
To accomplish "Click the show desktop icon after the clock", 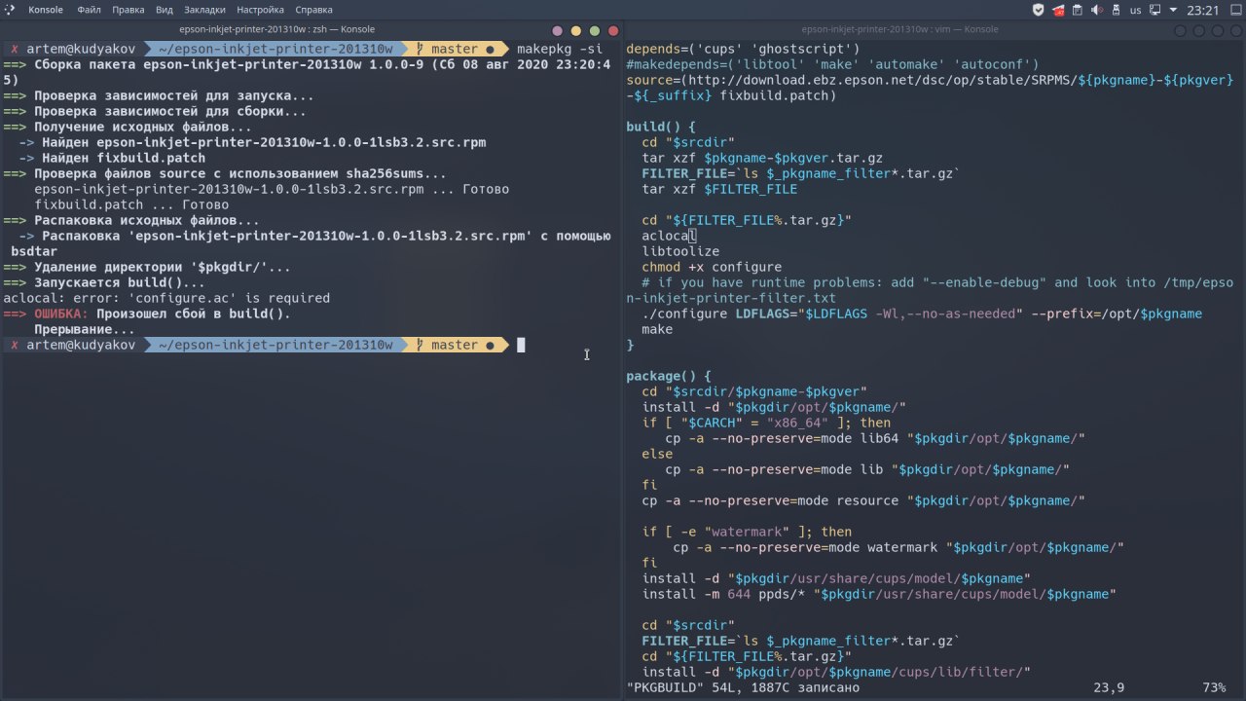I will point(1234,10).
